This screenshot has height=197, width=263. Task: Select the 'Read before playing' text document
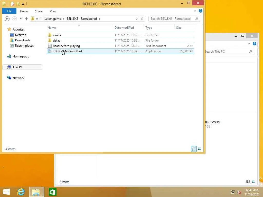point(120,46)
